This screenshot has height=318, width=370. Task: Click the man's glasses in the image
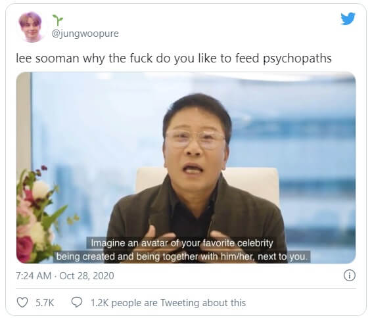[x=196, y=139]
